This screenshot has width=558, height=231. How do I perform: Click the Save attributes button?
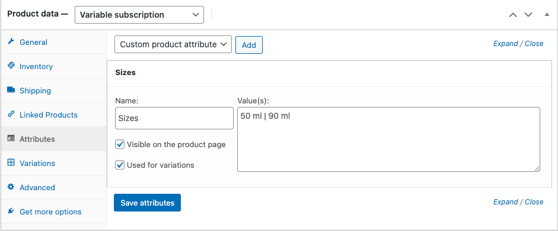147,203
